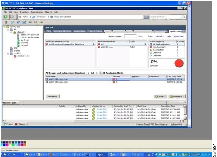Open the Administration menu
Image resolution: width=217 pixels, height=157 pixels.
click(x=37, y=12)
